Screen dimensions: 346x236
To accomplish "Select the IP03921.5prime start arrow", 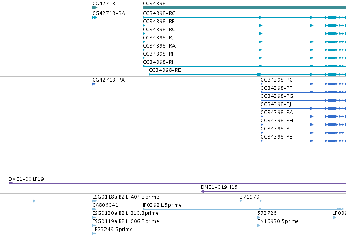I will pos(144,209).
